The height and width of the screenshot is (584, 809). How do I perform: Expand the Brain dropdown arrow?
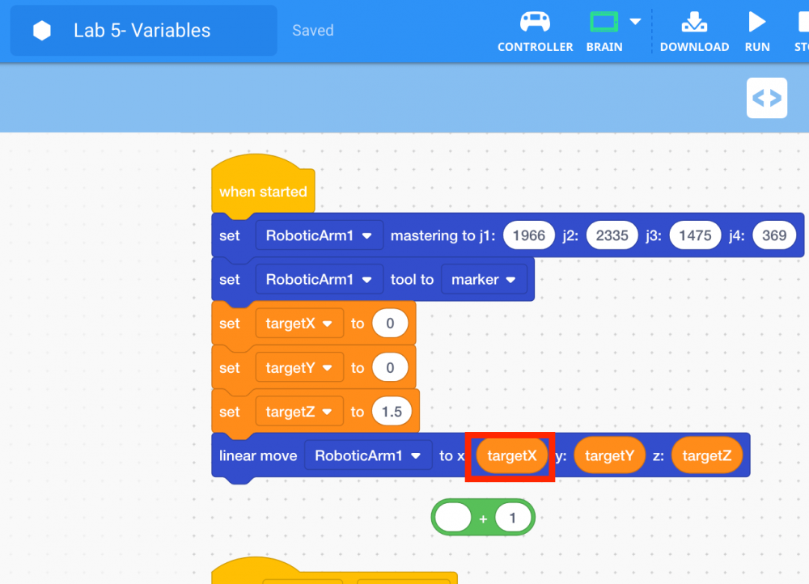point(636,22)
